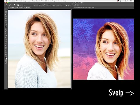140x105 pixels.
Task: Select the Horizontal Type tool
Action: click(6, 44)
